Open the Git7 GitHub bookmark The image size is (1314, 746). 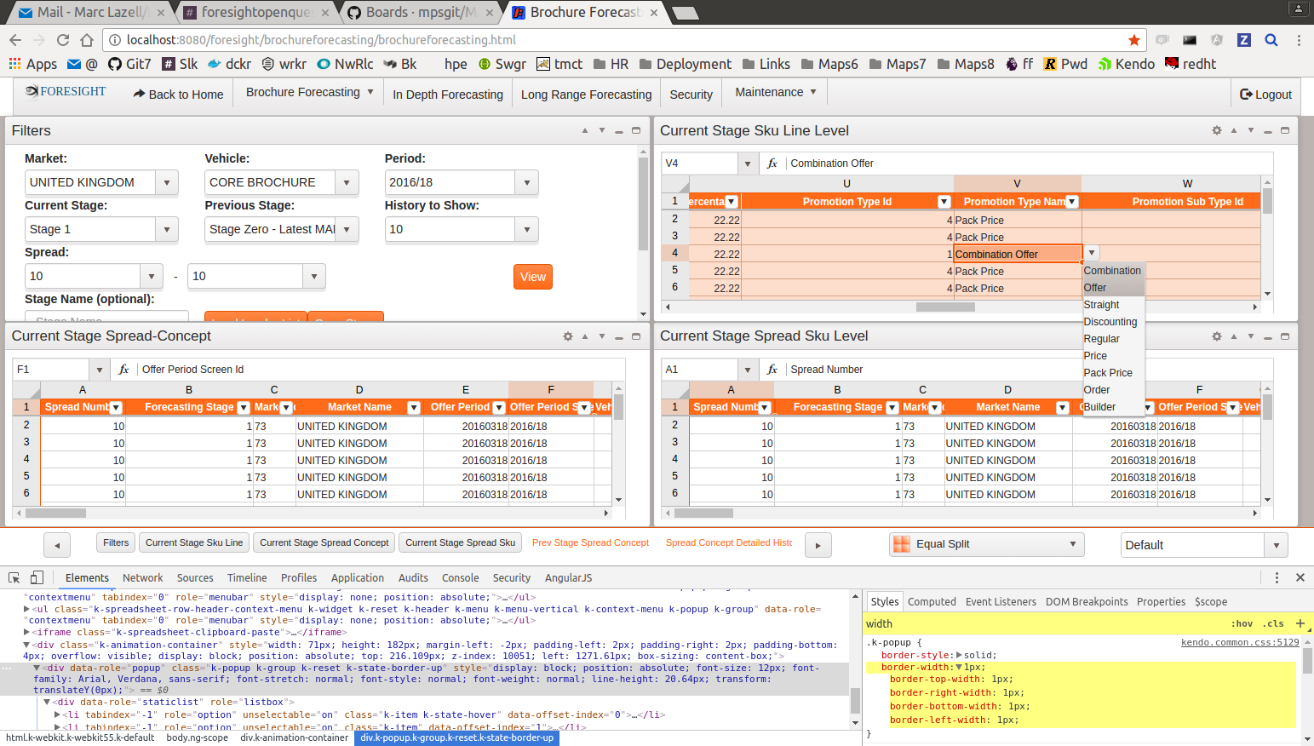(129, 64)
